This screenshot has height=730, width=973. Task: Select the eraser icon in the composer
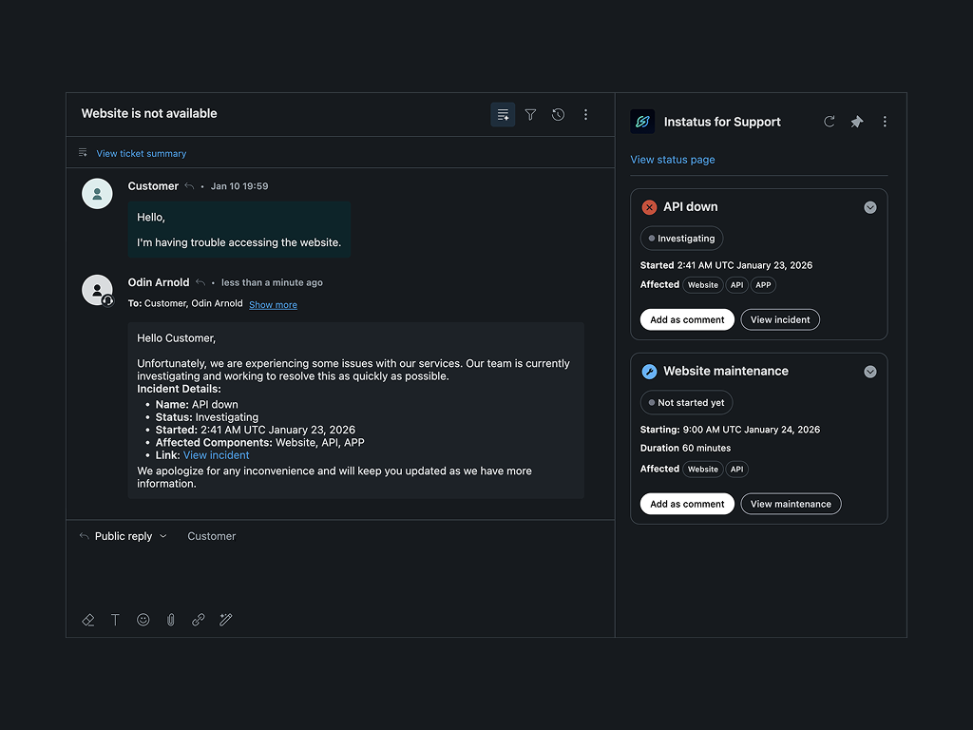[x=87, y=620]
